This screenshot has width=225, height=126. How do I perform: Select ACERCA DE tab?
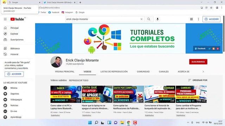184,71
